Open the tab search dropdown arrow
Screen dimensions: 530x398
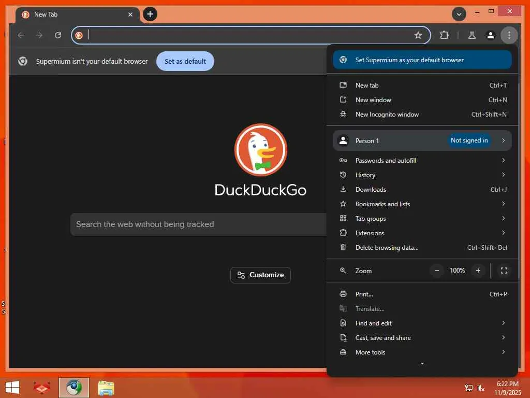(x=459, y=14)
